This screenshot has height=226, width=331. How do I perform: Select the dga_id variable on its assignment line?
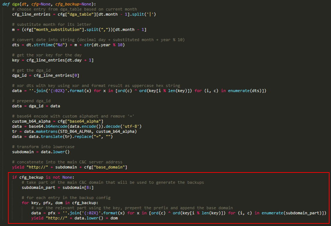click(x=19, y=75)
